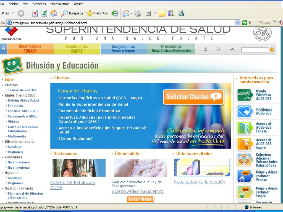Open the Favoritos menu in menu bar

[39, 4]
